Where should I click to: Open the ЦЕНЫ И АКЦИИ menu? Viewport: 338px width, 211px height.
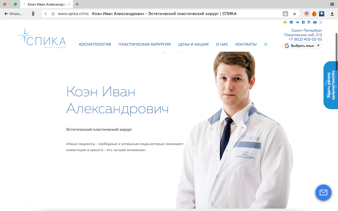click(x=193, y=44)
